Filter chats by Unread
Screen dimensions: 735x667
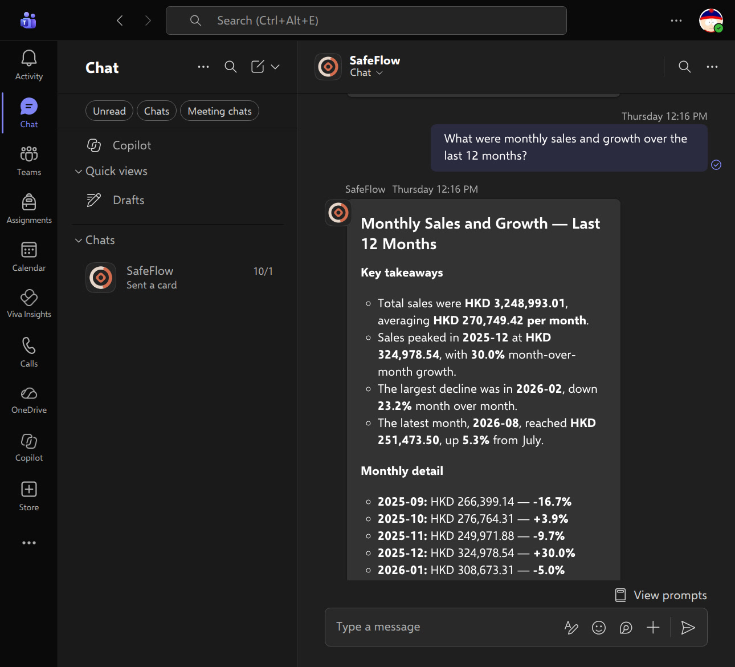tap(109, 111)
